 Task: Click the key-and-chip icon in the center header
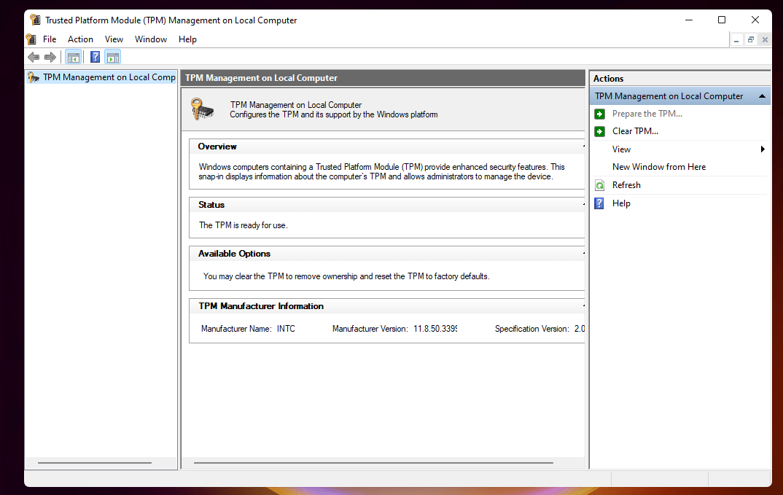(x=202, y=109)
